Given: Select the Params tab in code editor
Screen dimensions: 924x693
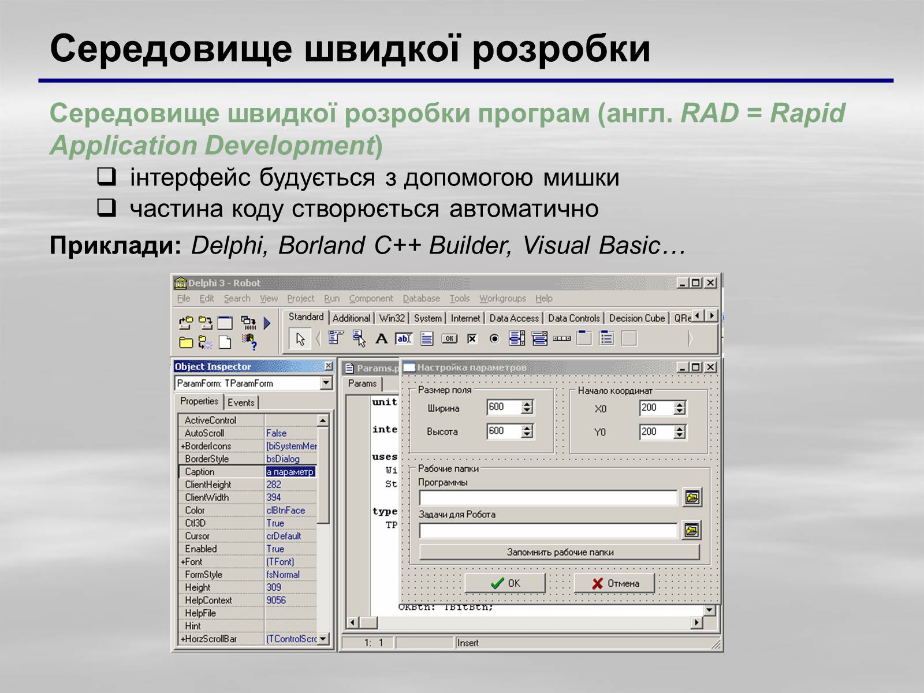Looking at the screenshot, I should tap(362, 383).
